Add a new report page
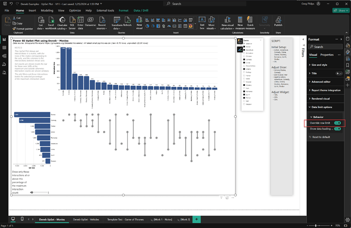 tap(196, 219)
